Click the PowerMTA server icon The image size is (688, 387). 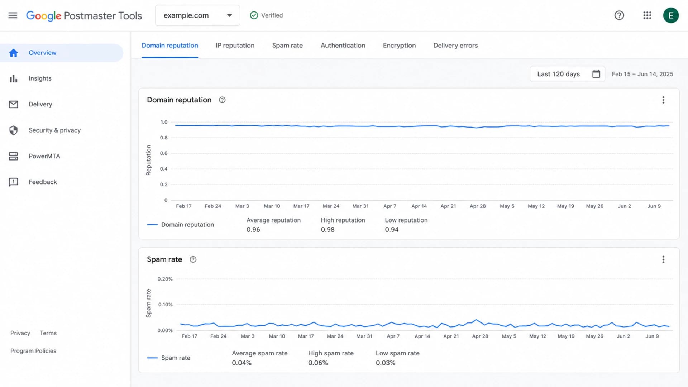pyautogui.click(x=14, y=156)
